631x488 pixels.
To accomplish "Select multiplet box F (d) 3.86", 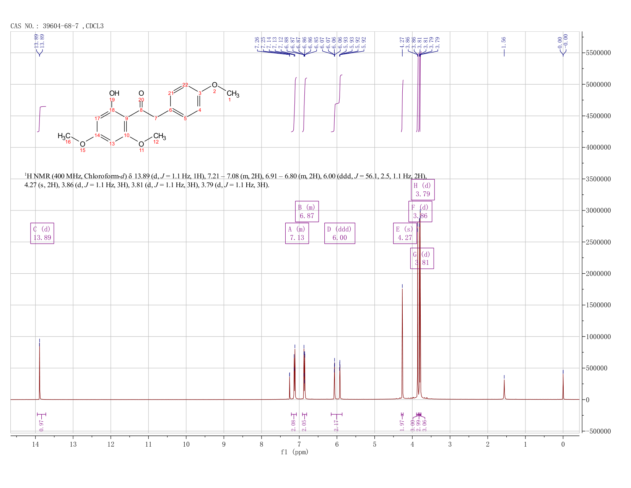I will (x=420, y=212).
